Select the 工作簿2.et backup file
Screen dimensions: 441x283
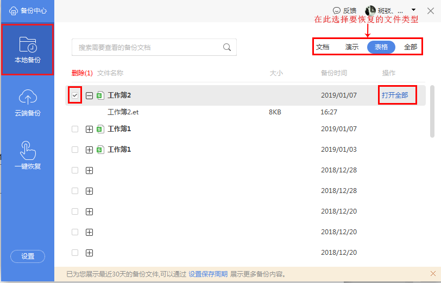123,112
